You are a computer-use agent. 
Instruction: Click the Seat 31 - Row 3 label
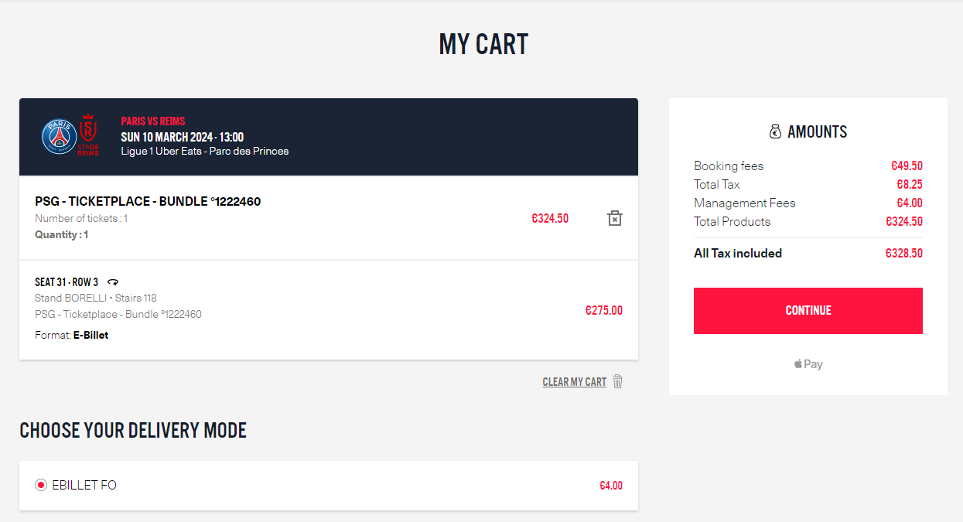click(67, 282)
